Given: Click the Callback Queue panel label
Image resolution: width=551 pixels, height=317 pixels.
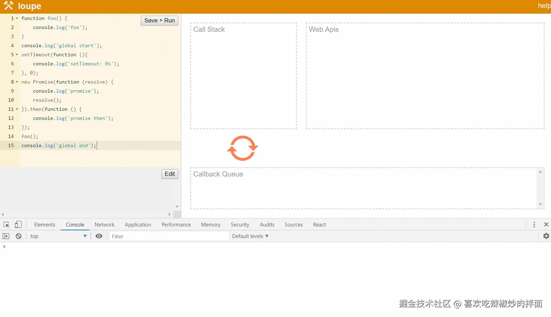Looking at the screenshot, I should [218, 174].
